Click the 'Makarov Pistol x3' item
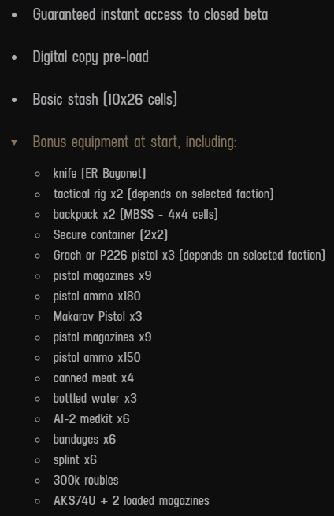Viewport: 334px width, 516px height. pos(98,316)
